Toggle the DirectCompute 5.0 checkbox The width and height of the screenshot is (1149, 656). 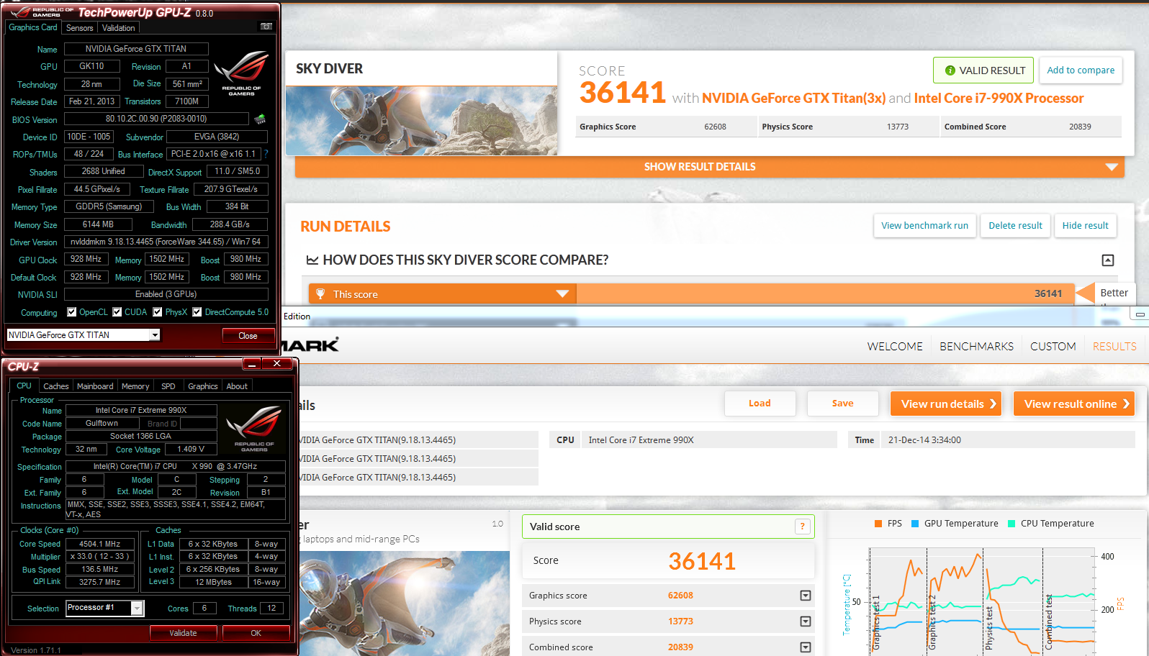coord(197,312)
